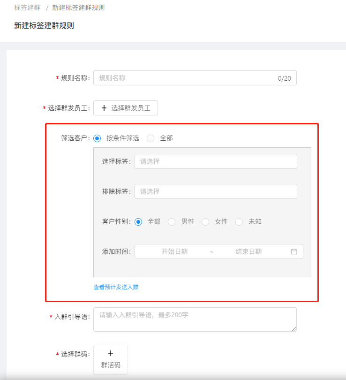Select the 按条件筛选 radio option
Image resolution: width=346 pixels, height=380 pixels.
click(x=97, y=138)
